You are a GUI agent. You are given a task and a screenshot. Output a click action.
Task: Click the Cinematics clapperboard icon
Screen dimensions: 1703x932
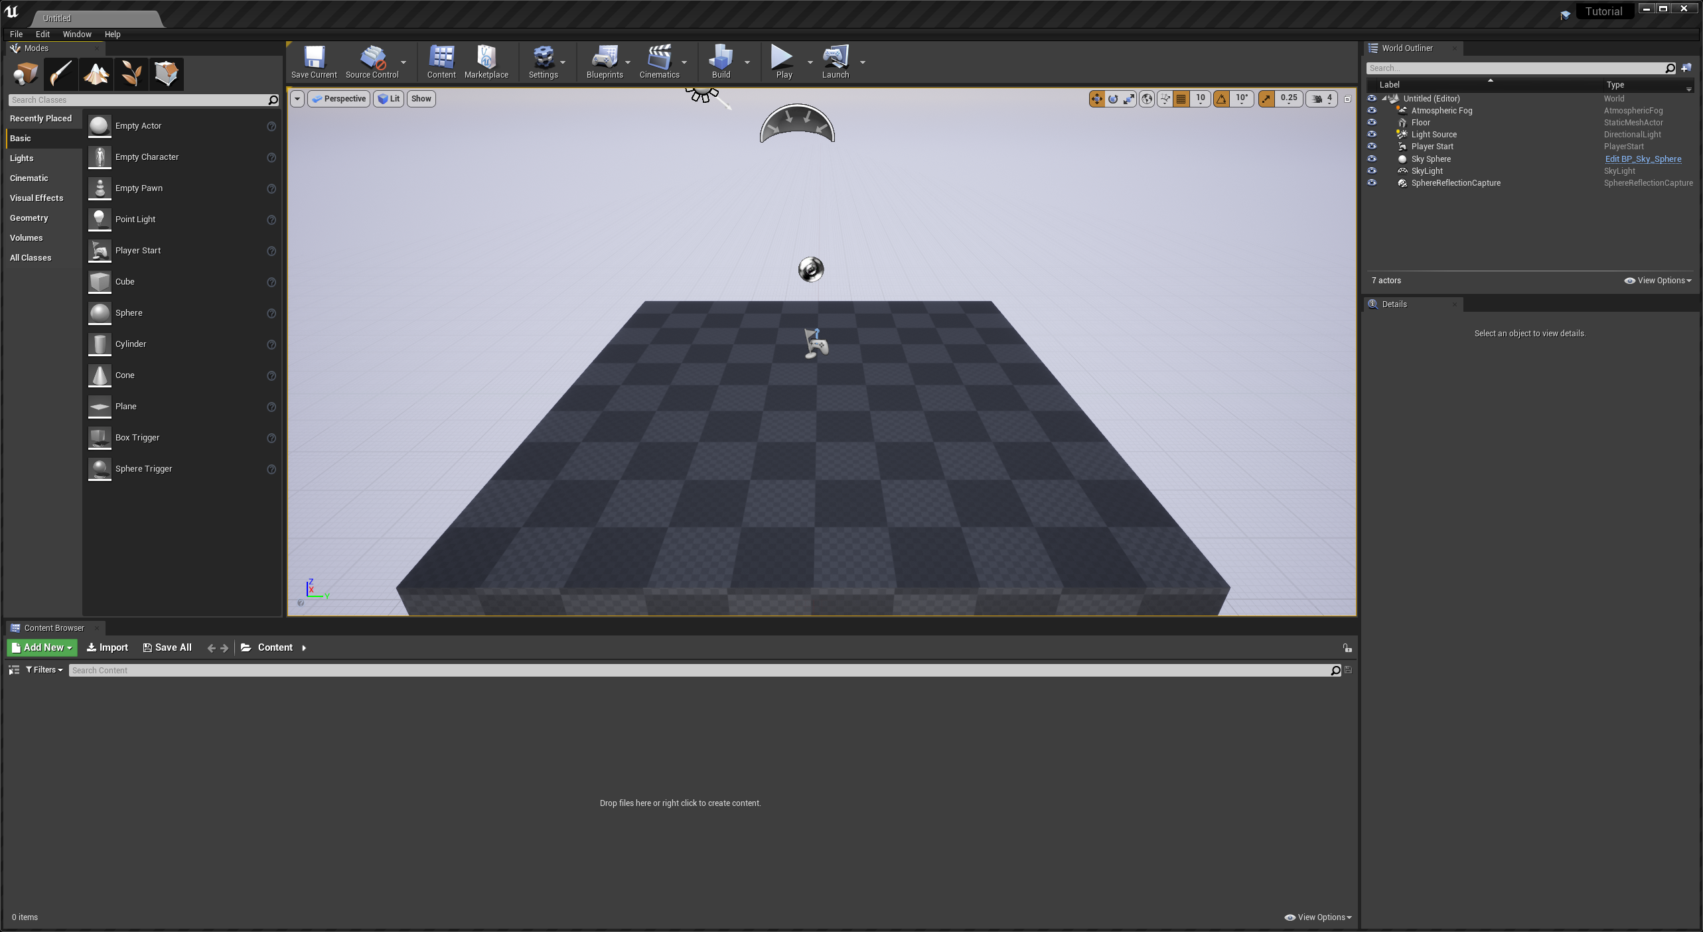coord(658,58)
